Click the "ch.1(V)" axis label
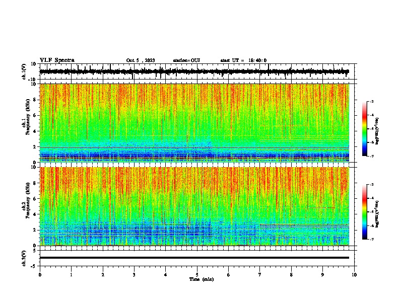The width and height of the screenshot is (399, 308). click(24, 71)
